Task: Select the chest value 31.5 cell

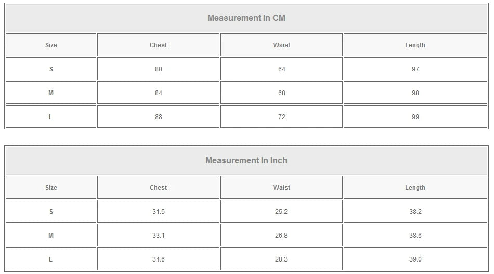Action: tap(158, 212)
